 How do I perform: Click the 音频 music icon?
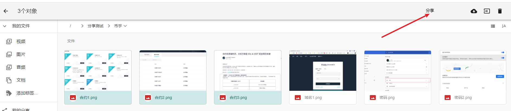[9, 67]
